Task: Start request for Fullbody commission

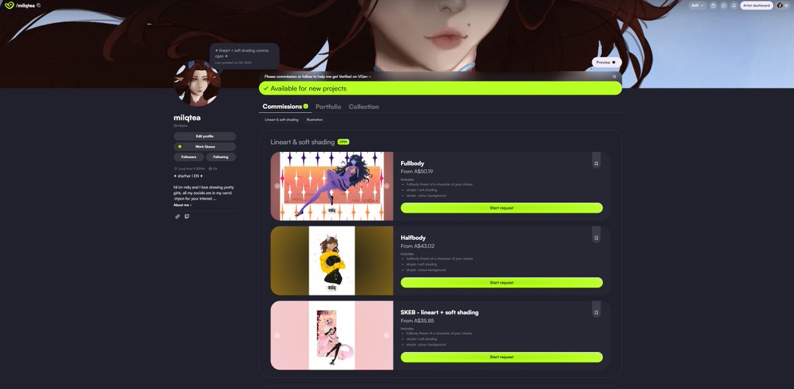Action: coord(502,208)
